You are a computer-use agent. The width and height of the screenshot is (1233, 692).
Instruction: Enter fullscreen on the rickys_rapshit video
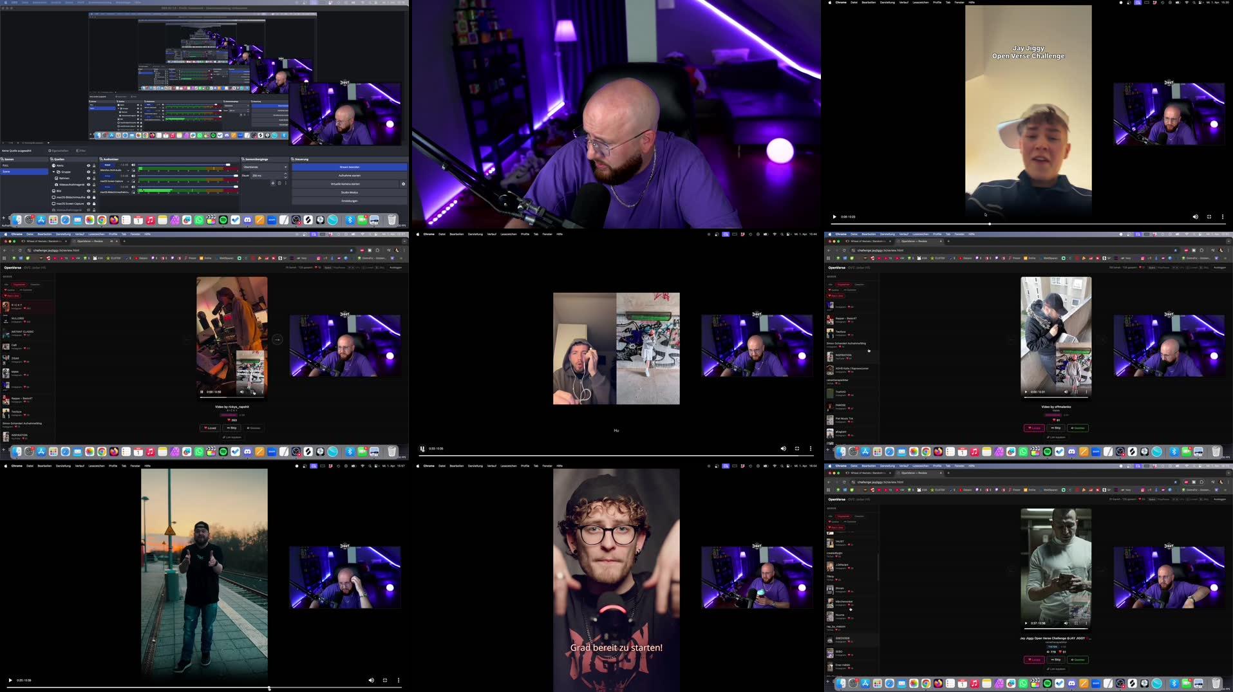tap(252, 391)
